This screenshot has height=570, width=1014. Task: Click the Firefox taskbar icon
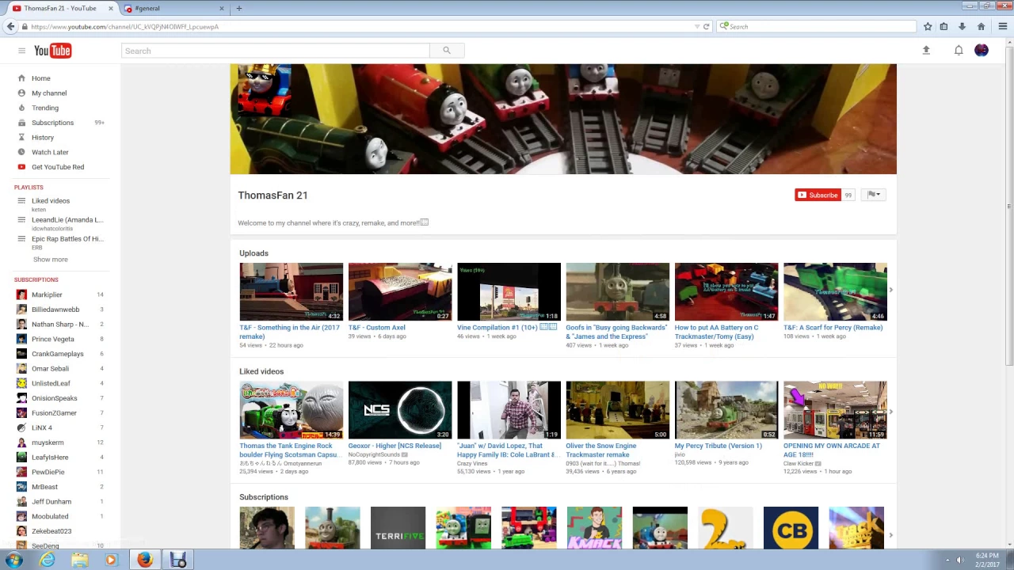[x=144, y=560]
